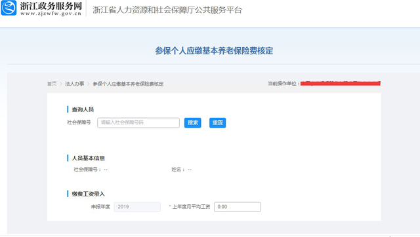Select the 参保个人应缴基本养老保险费核定 breadcrumb item
The height and width of the screenshot is (237, 420).
(128, 84)
